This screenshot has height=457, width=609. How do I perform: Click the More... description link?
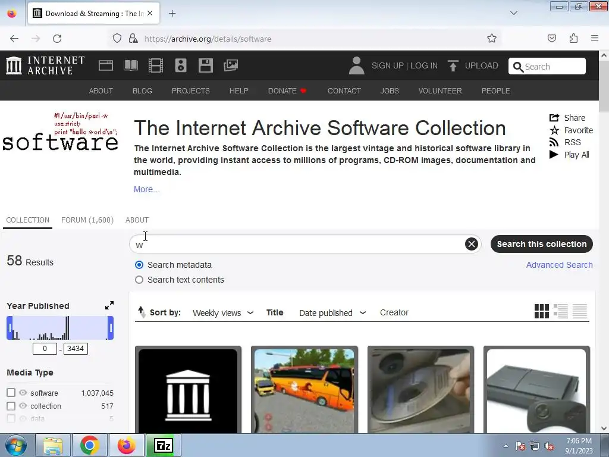tap(146, 189)
